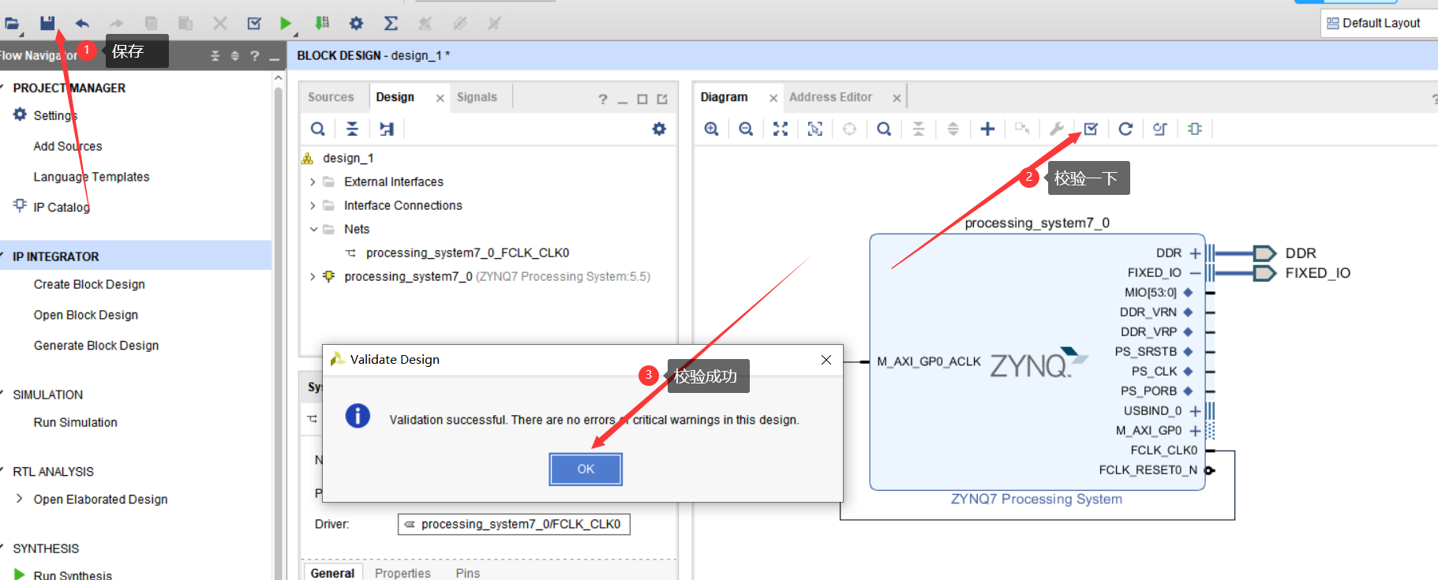This screenshot has height=580, width=1438.
Task: Click the Select Area icon in Diagram toolbar
Action: pyautogui.click(x=815, y=129)
